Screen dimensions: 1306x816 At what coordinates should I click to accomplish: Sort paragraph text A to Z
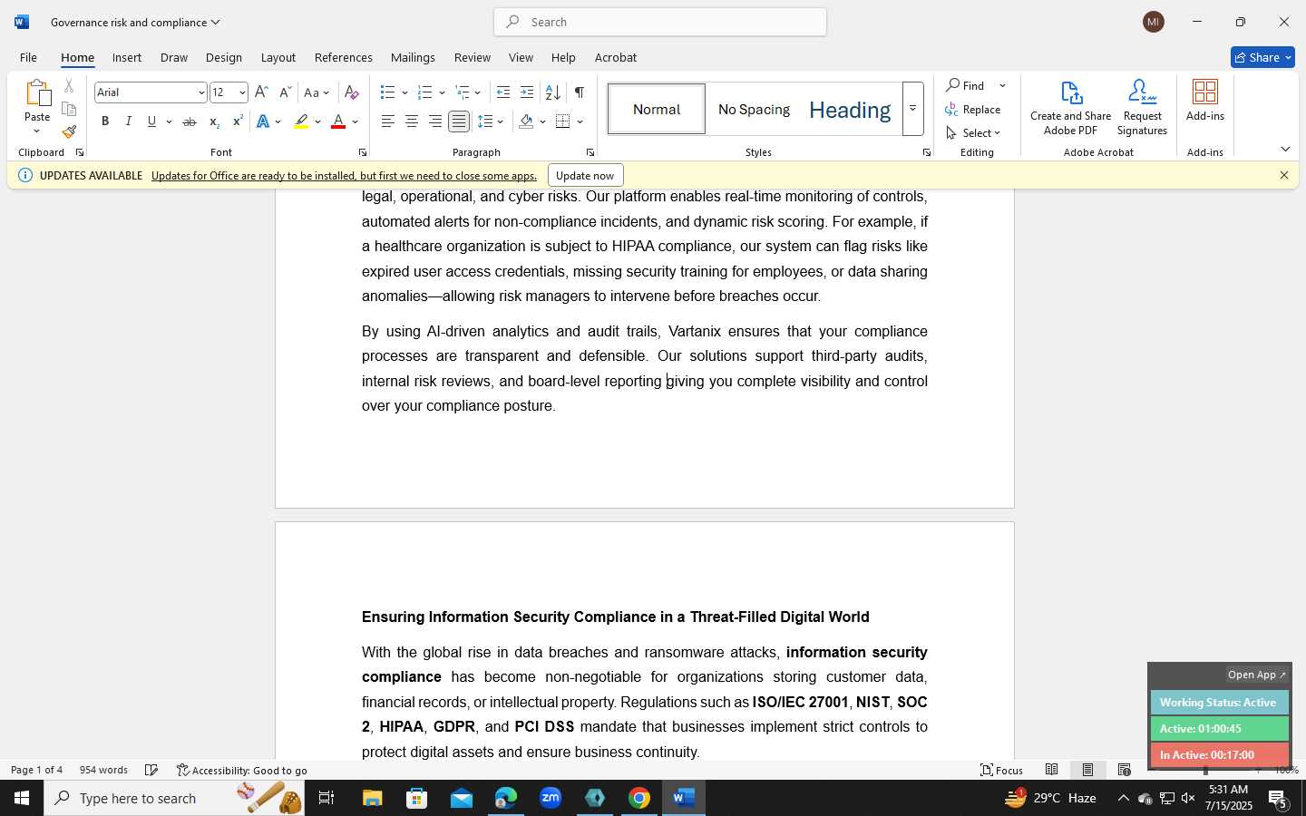click(552, 92)
